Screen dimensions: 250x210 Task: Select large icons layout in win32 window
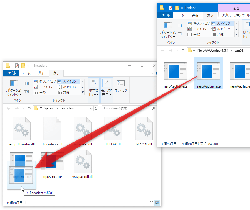point(222,24)
